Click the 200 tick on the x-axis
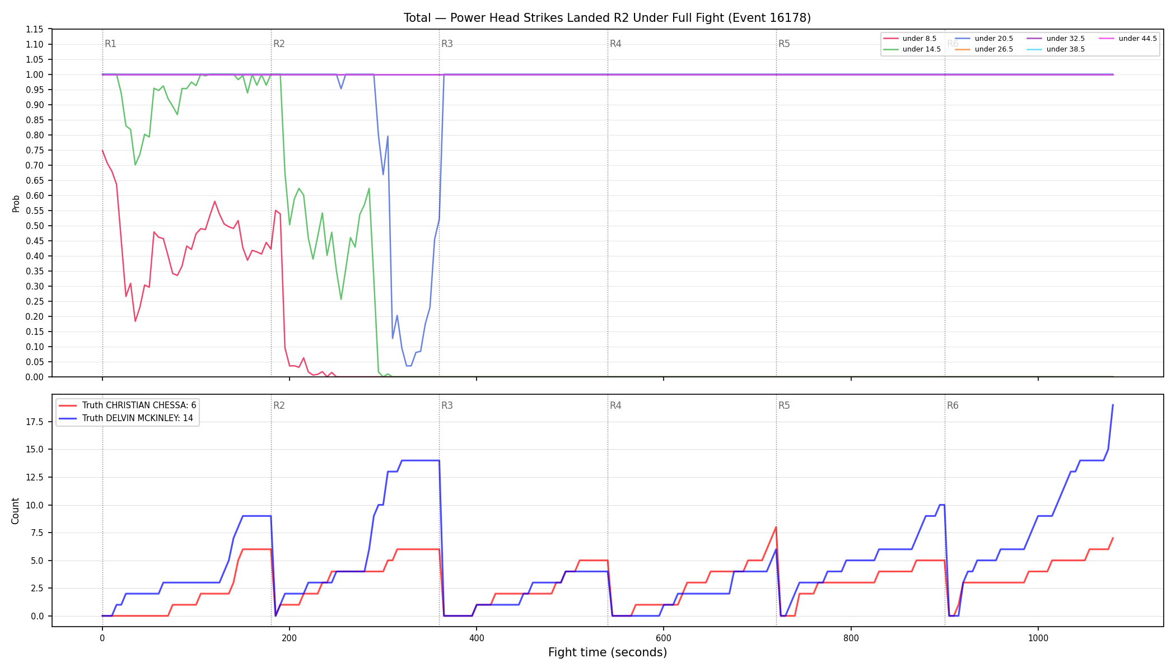Screen dimensions: 1176x672 point(289,638)
